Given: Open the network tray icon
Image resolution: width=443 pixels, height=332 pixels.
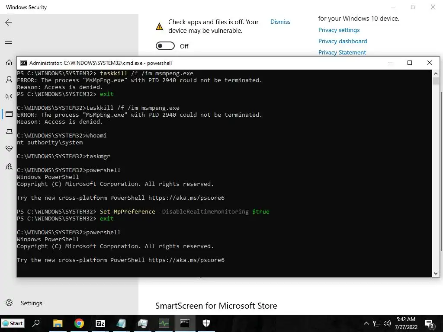Looking at the screenshot, I should [x=377, y=323].
